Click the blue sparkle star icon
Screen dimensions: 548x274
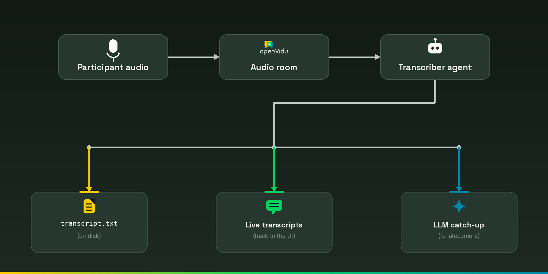tap(459, 206)
